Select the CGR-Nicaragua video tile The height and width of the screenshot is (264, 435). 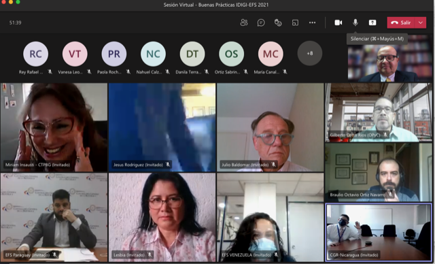pos(379,232)
